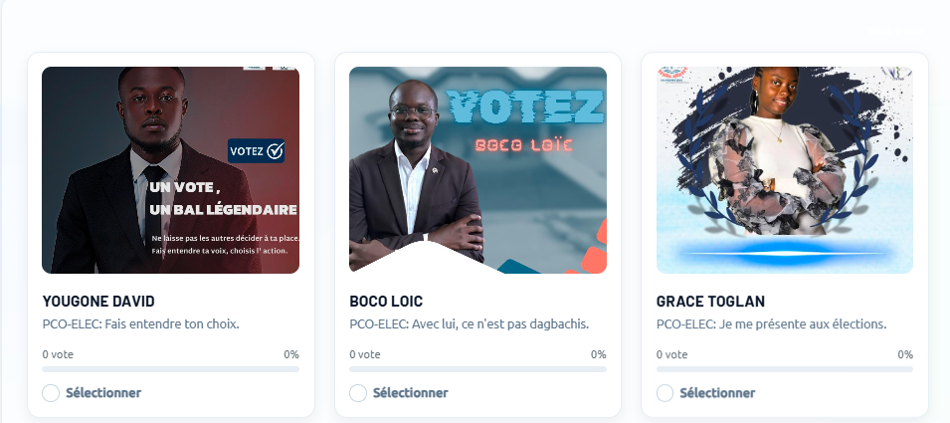Viewport: 950px width, 423px height.
Task: Select the radio button for Boco Loic
Action: coord(358,393)
